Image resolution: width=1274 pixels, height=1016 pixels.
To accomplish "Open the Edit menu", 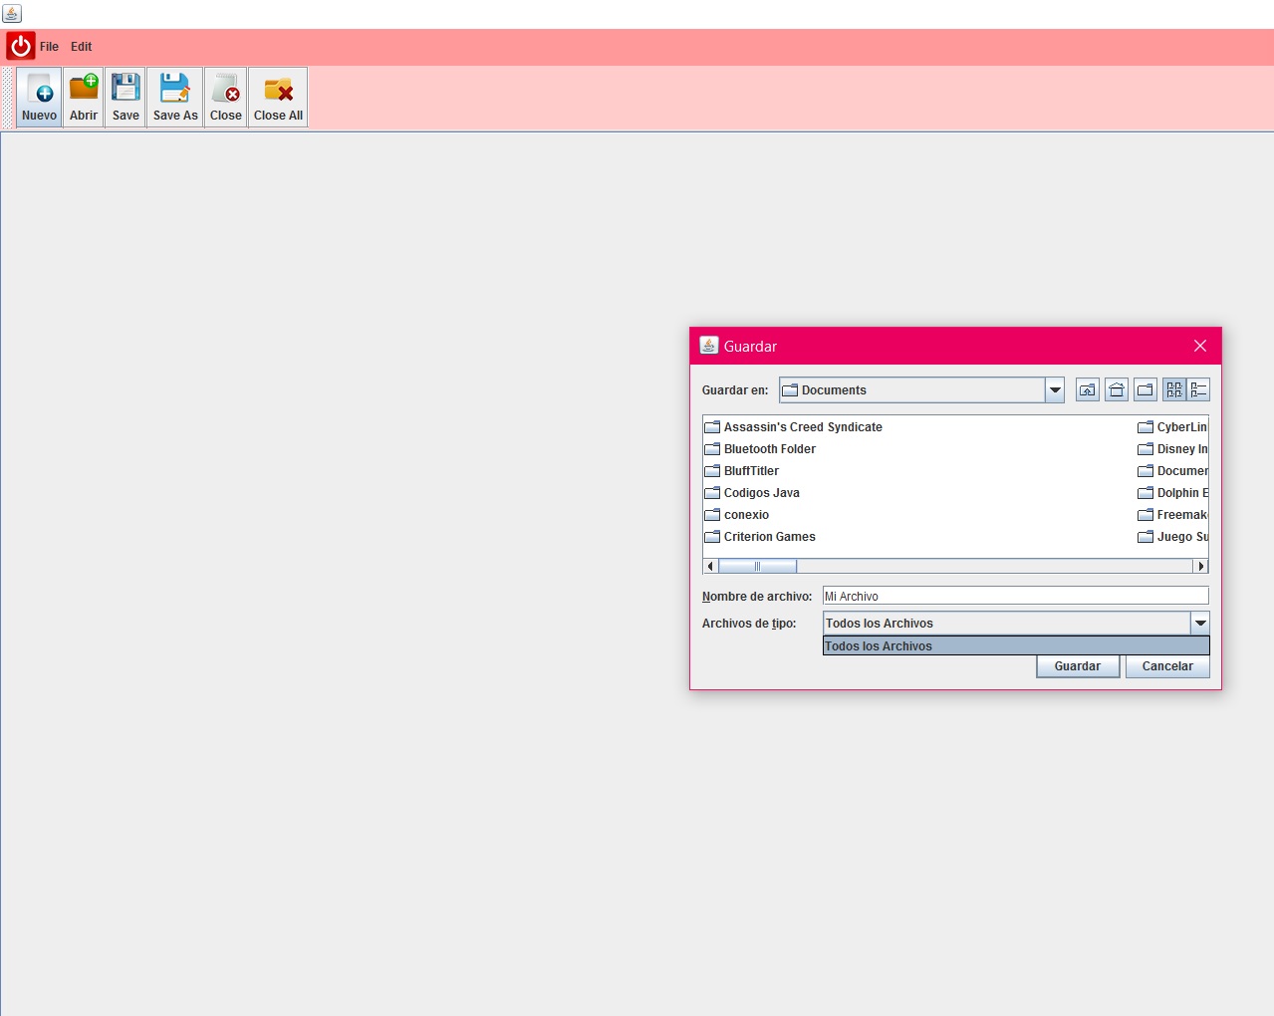I will [x=82, y=47].
